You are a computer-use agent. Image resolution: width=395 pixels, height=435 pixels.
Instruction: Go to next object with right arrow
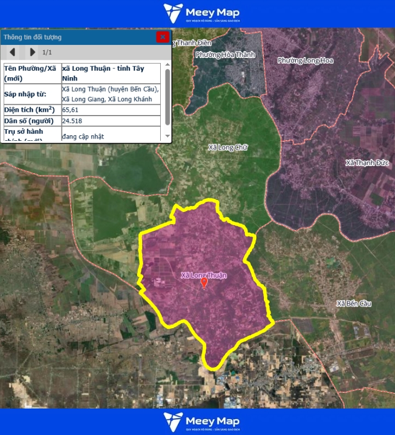coord(32,52)
